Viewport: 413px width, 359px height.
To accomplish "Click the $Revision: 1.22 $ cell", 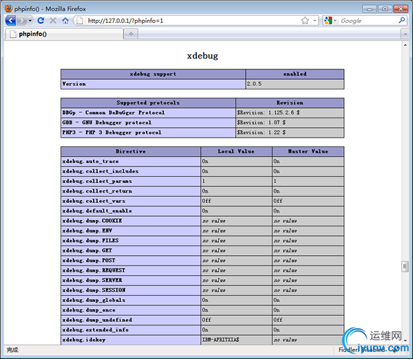I will (290, 132).
